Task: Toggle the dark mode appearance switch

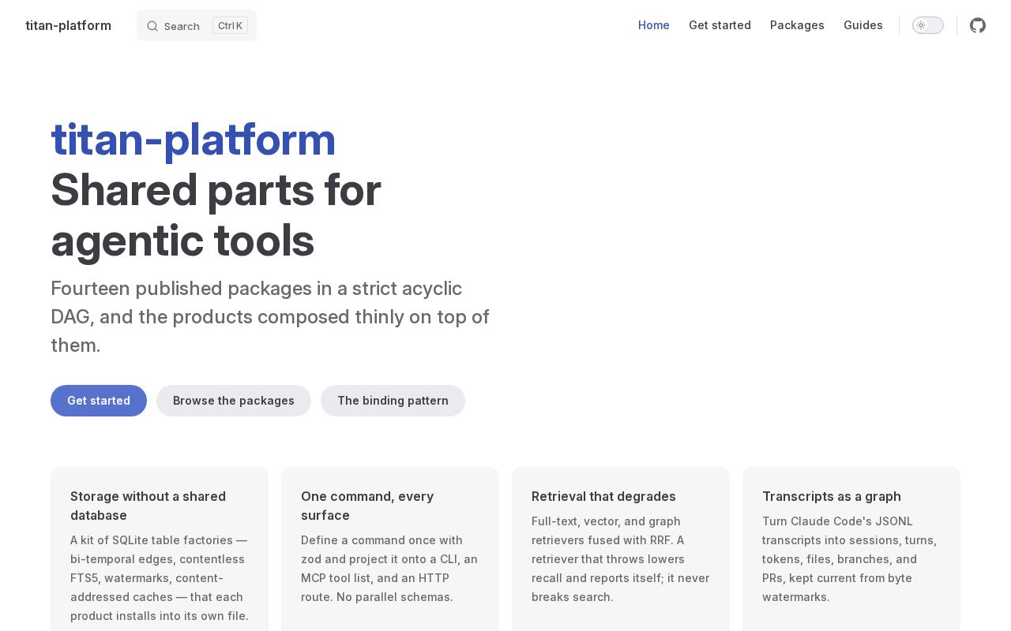Action: tap(928, 25)
